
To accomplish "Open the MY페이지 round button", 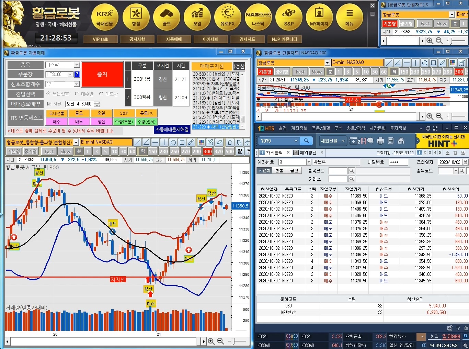I will 319,17.
